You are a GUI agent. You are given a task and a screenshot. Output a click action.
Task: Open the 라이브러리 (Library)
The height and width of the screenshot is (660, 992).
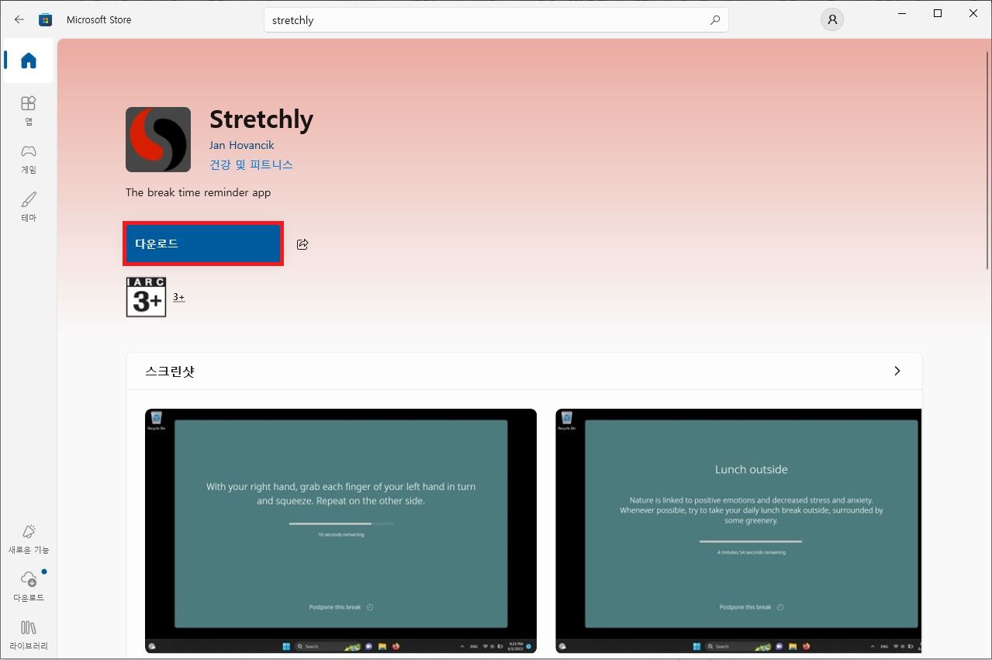[29, 635]
